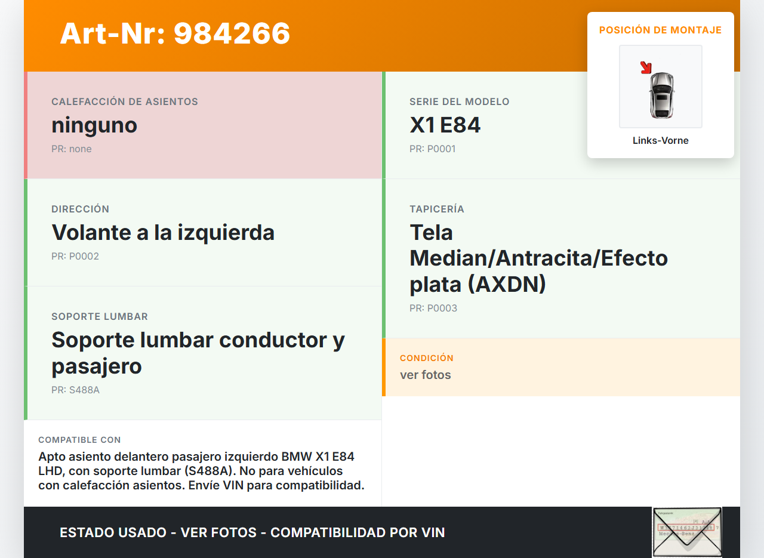Click the TAPICERÍA label
764x558 pixels.
coord(437,209)
